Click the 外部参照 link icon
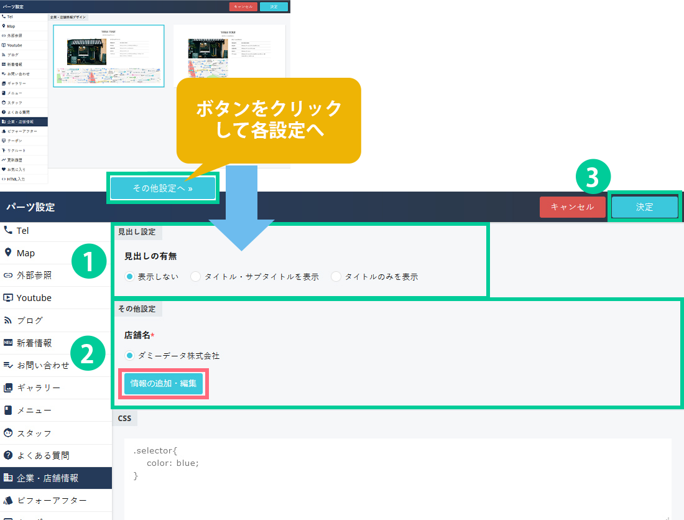 pos(8,275)
